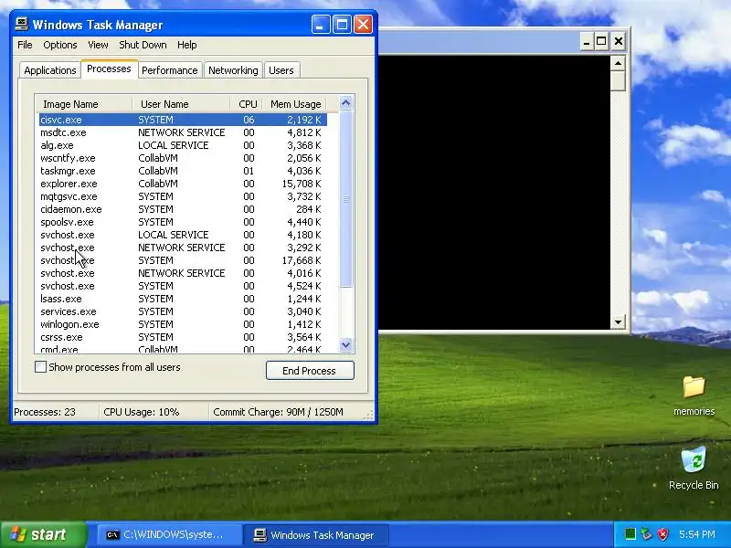The image size is (731, 548).
Task: Click process list scroll down arrow
Action: point(346,345)
